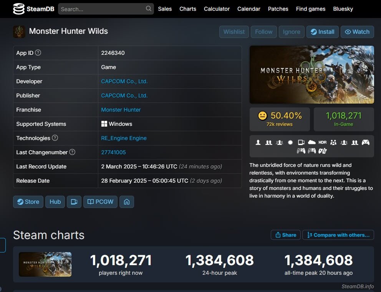Open Find games in the navigation bar
Image resolution: width=381 pixels, height=292 pixels.
coord(311,9)
